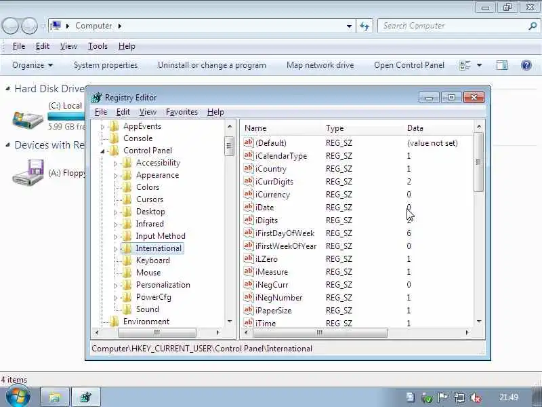Select the iDigits value name

click(x=266, y=220)
